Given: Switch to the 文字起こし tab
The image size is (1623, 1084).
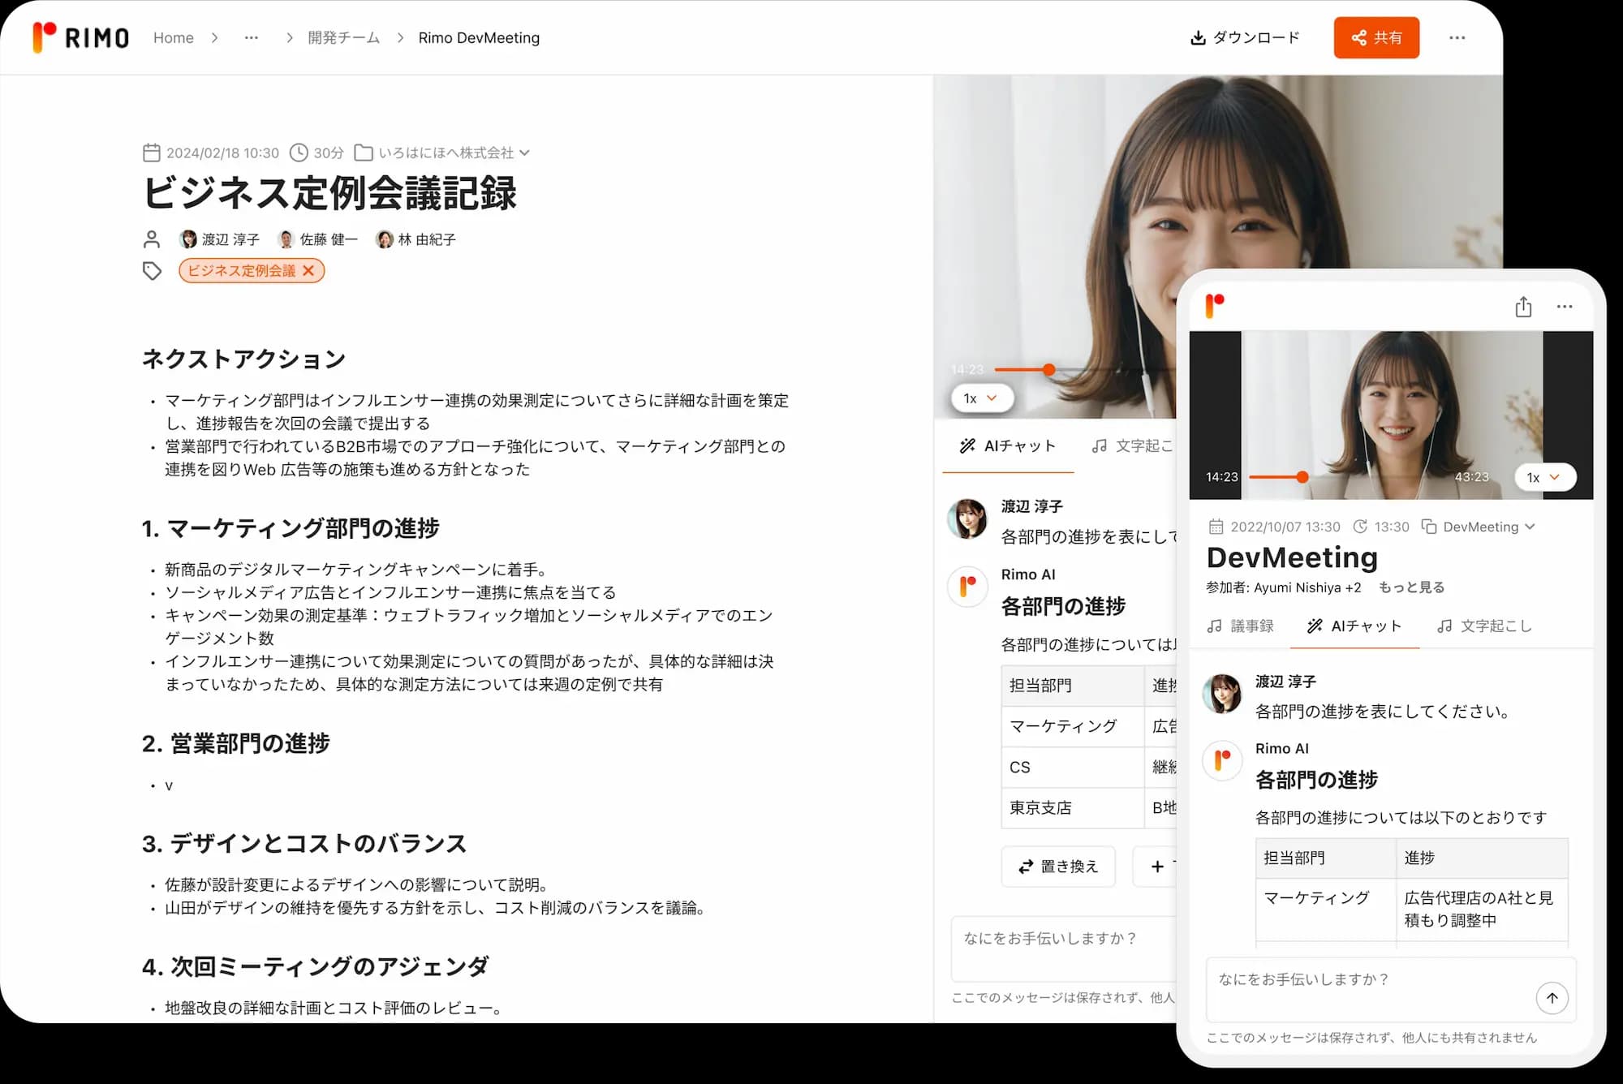Looking at the screenshot, I should click(1136, 445).
